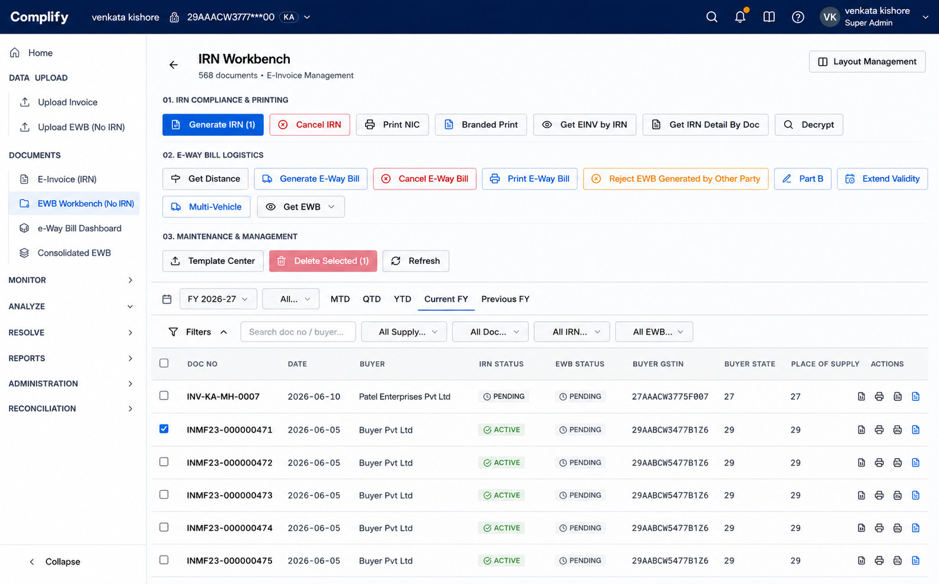939x584 pixels.
Task: Expand the RESOLVE sidebar section
Action: 71,333
